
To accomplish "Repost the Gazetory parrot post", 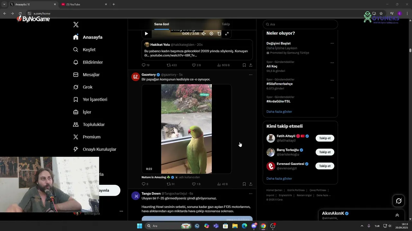I will pos(171,184).
